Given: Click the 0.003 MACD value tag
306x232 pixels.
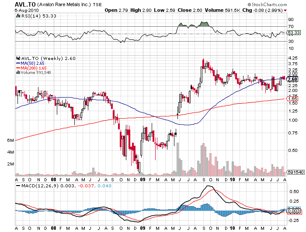Looking at the screenshot, I should (294, 211).
